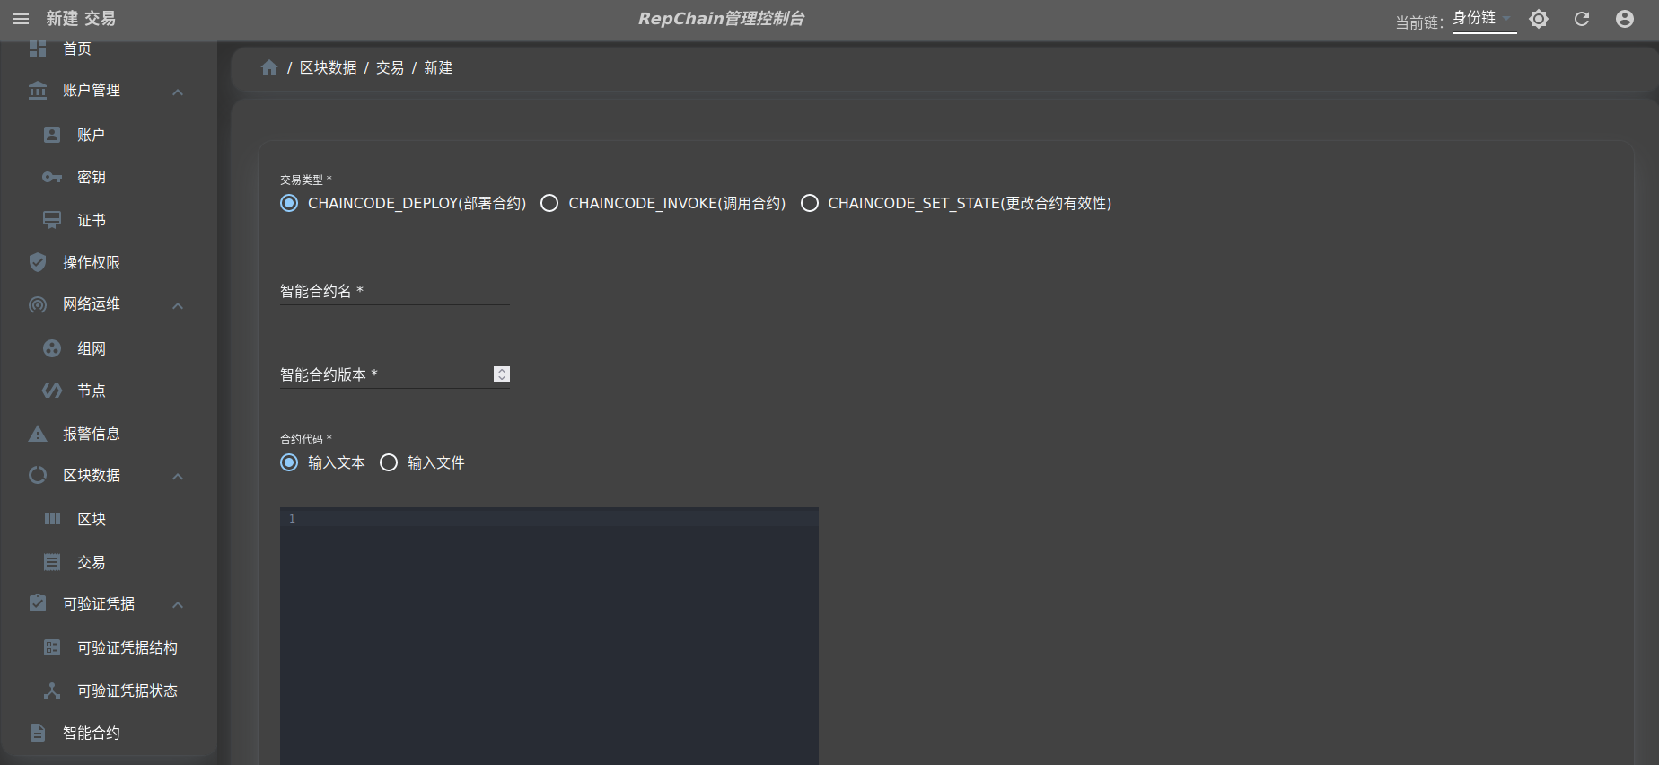The width and height of the screenshot is (1659, 765).
Task: Click the 智能合约版本 number stepper
Action: pos(502,374)
